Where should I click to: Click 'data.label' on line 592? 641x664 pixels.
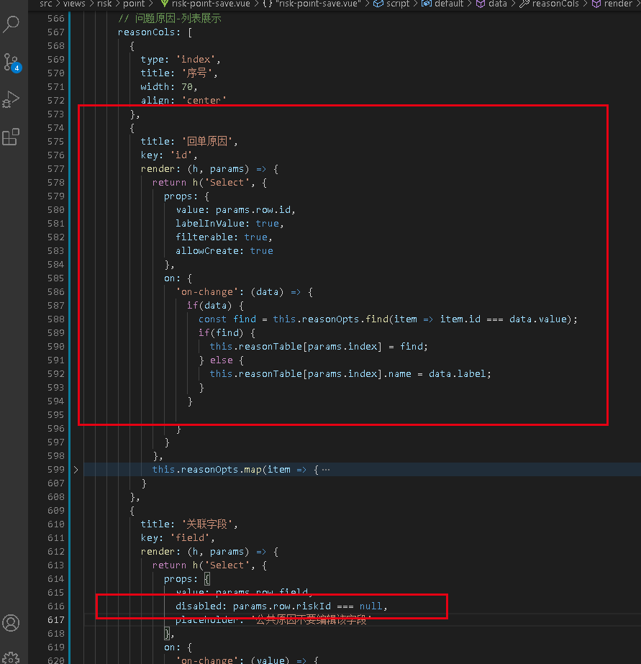pyautogui.click(x=458, y=374)
